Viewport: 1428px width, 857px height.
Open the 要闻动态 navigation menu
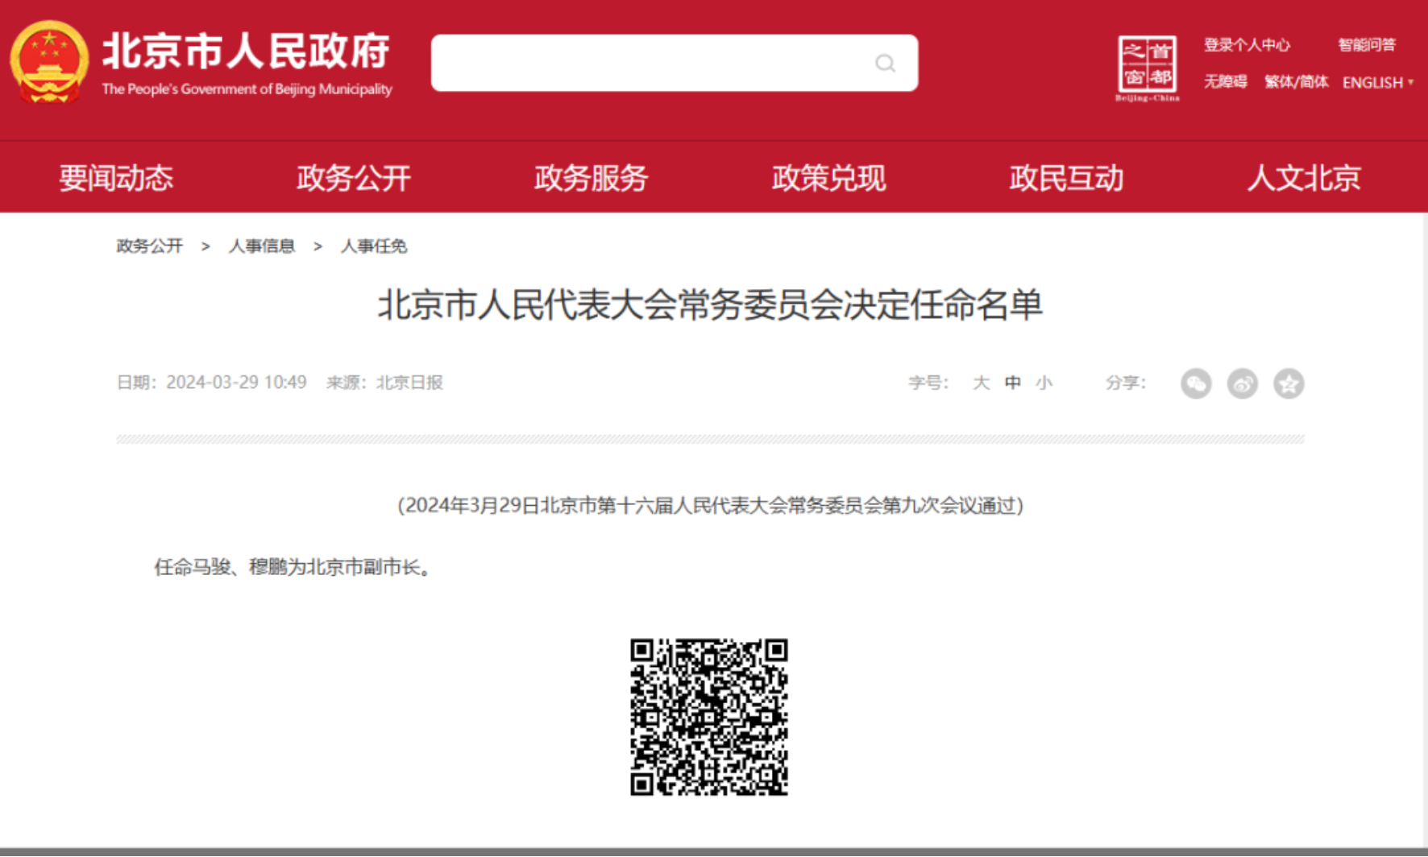[x=116, y=178]
